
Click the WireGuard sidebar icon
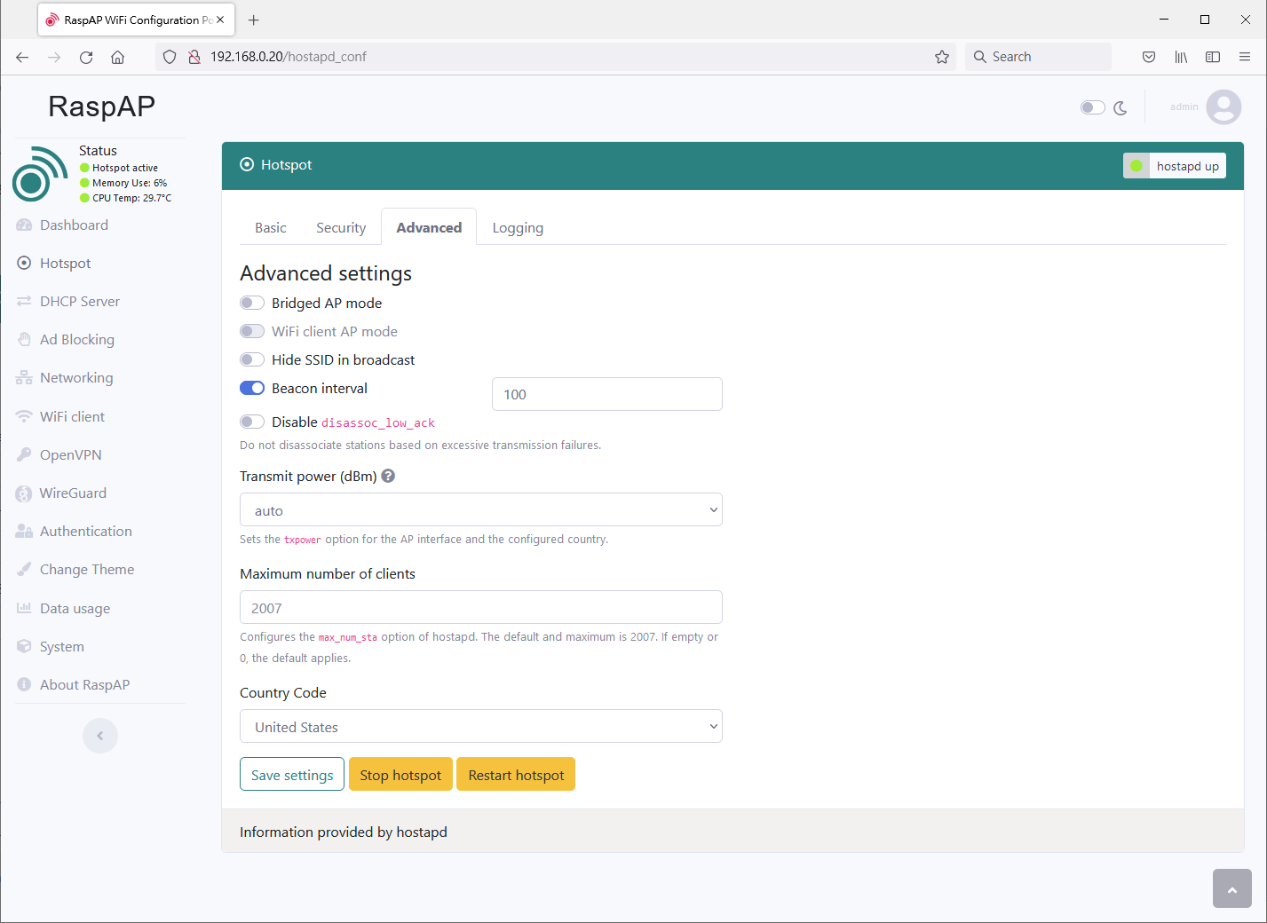click(24, 493)
